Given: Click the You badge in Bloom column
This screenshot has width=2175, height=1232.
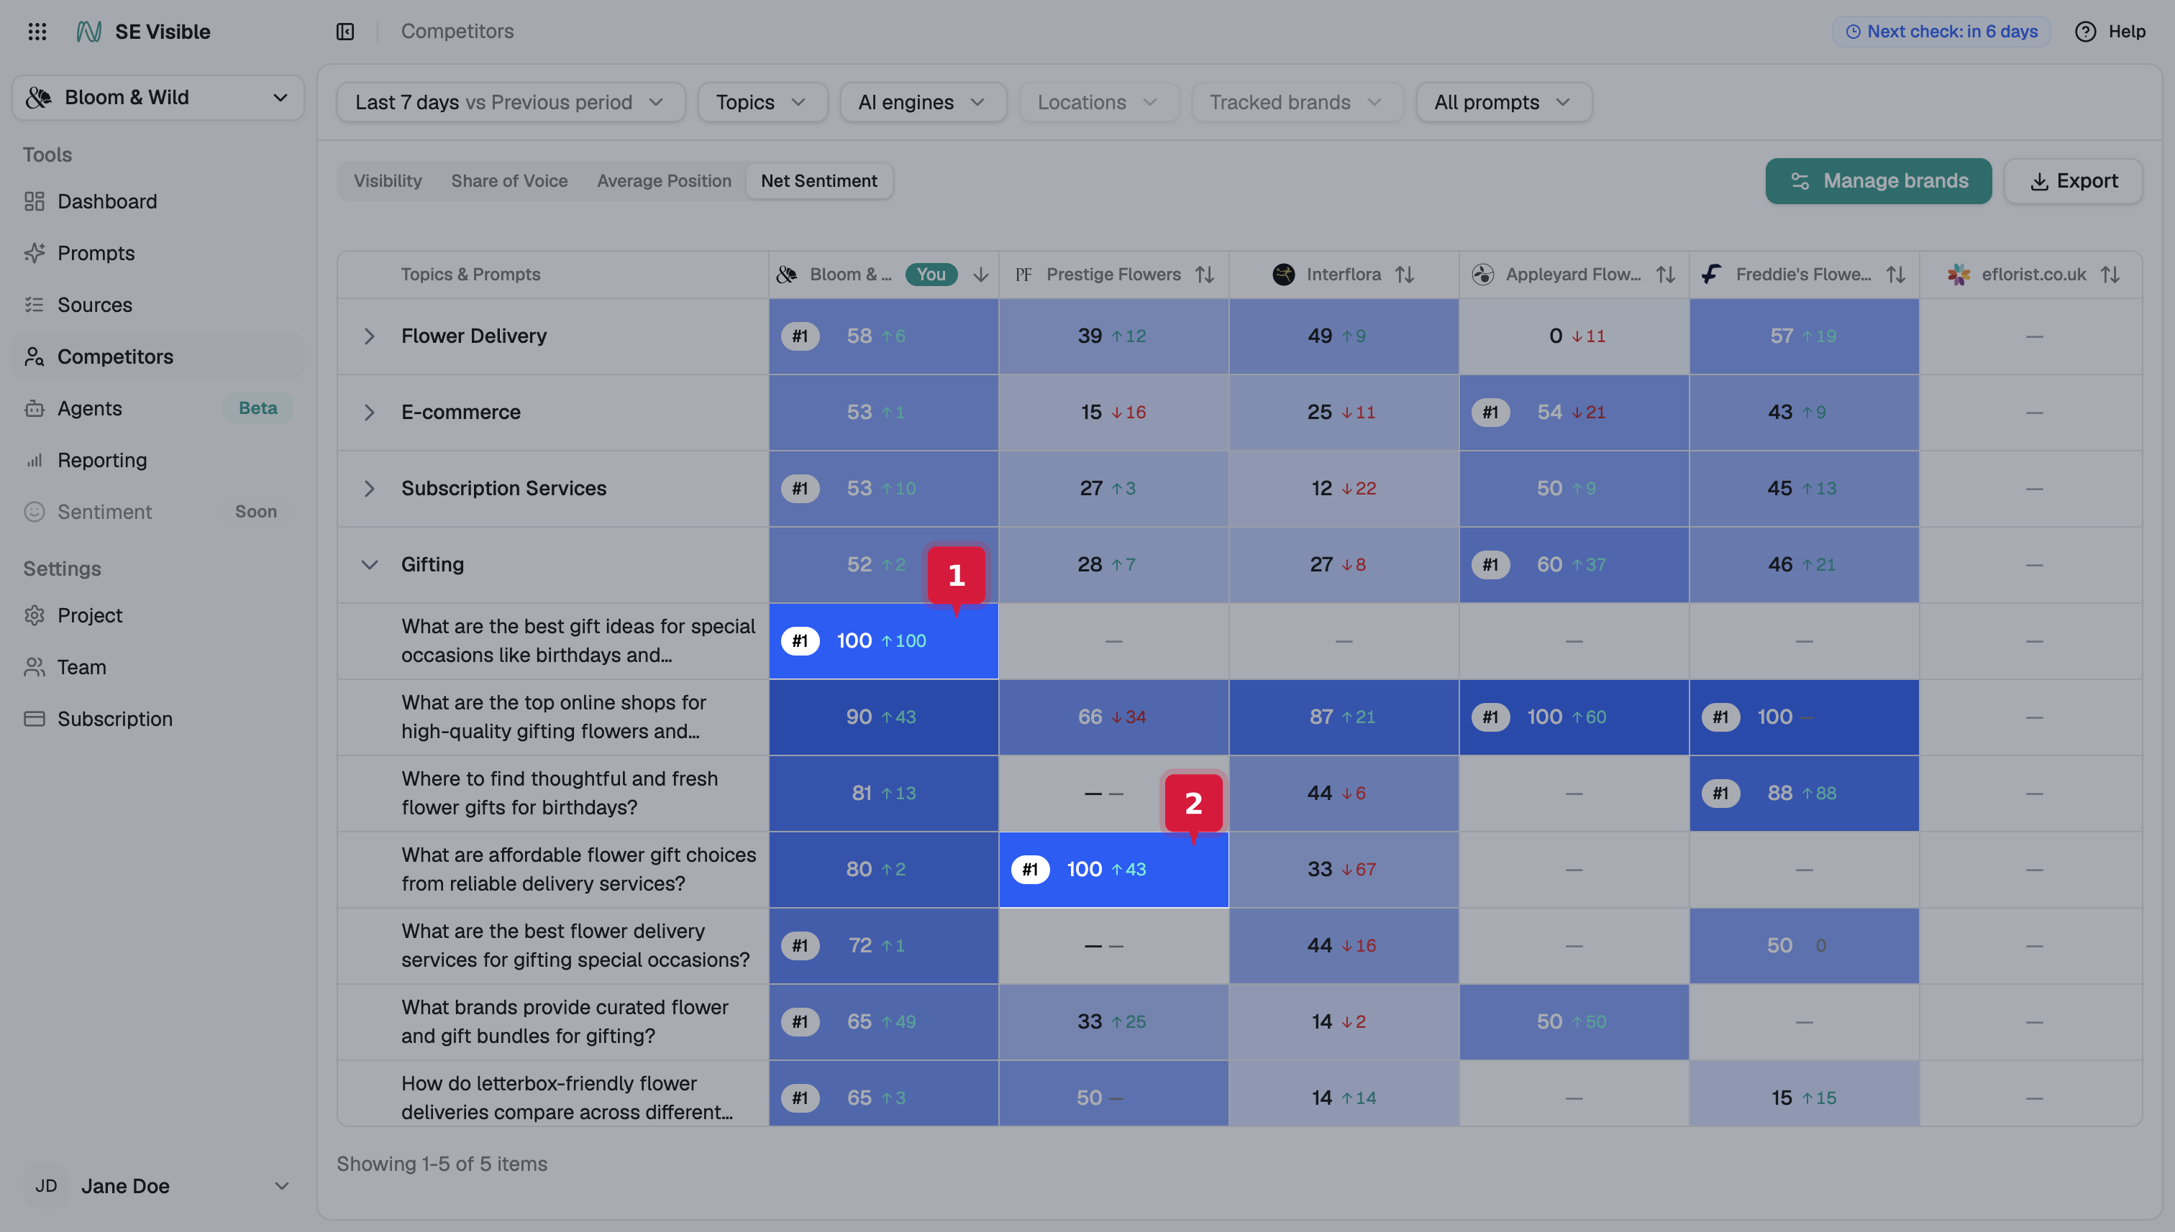Looking at the screenshot, I should [x=931, y=274].
